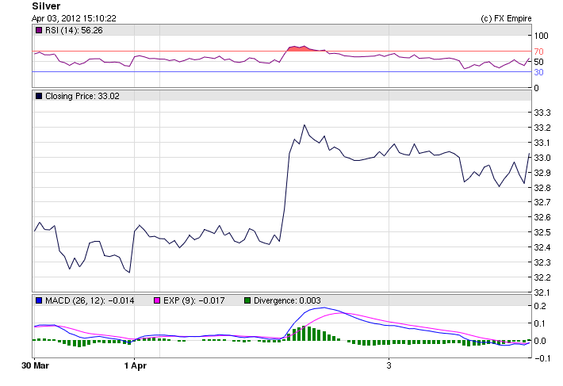Click the '(c) FX Empire' credit
This screenshot has width=563, height=386.
pos(506,18)
